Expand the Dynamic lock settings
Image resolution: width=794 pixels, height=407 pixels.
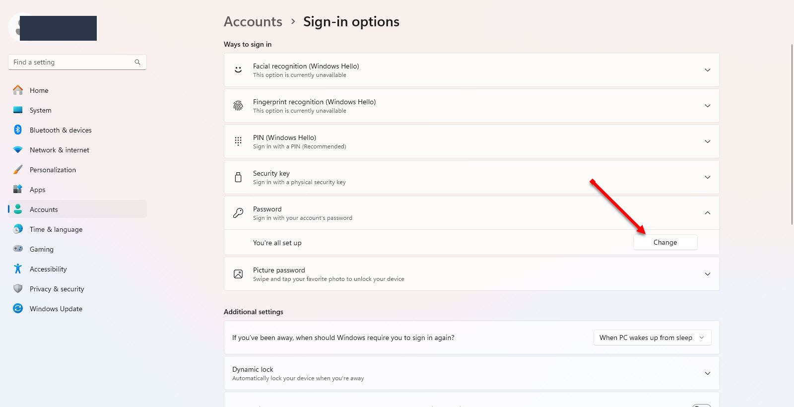[707, 373]
